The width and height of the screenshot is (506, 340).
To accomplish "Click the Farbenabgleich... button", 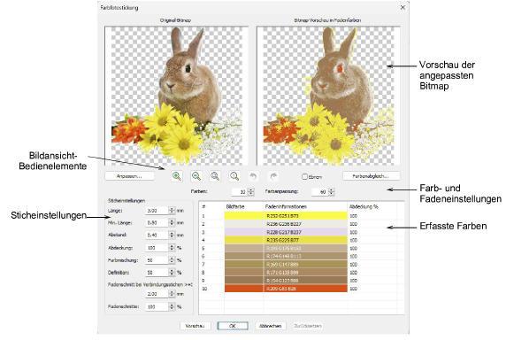I will (372, 176).
